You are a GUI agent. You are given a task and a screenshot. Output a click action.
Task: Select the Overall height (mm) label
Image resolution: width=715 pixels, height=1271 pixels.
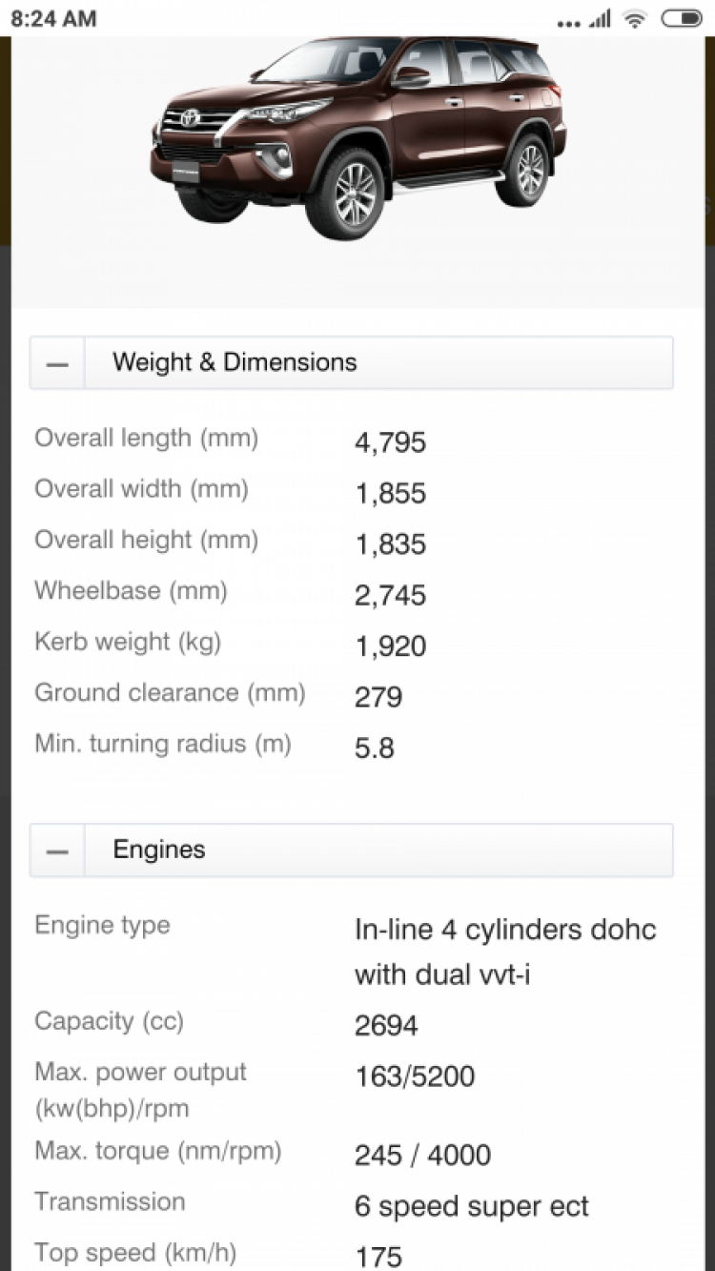pyautogui.click(x=147, y=540)
